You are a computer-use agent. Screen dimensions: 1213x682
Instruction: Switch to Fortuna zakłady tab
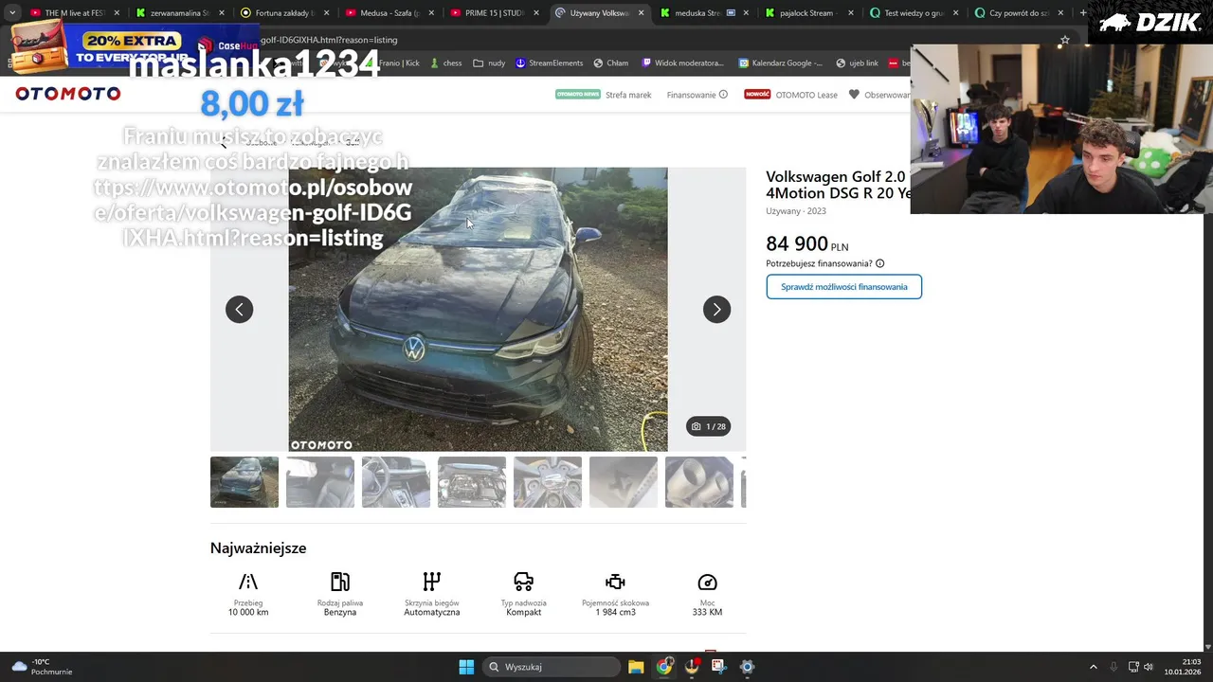[x=283, y=13]
